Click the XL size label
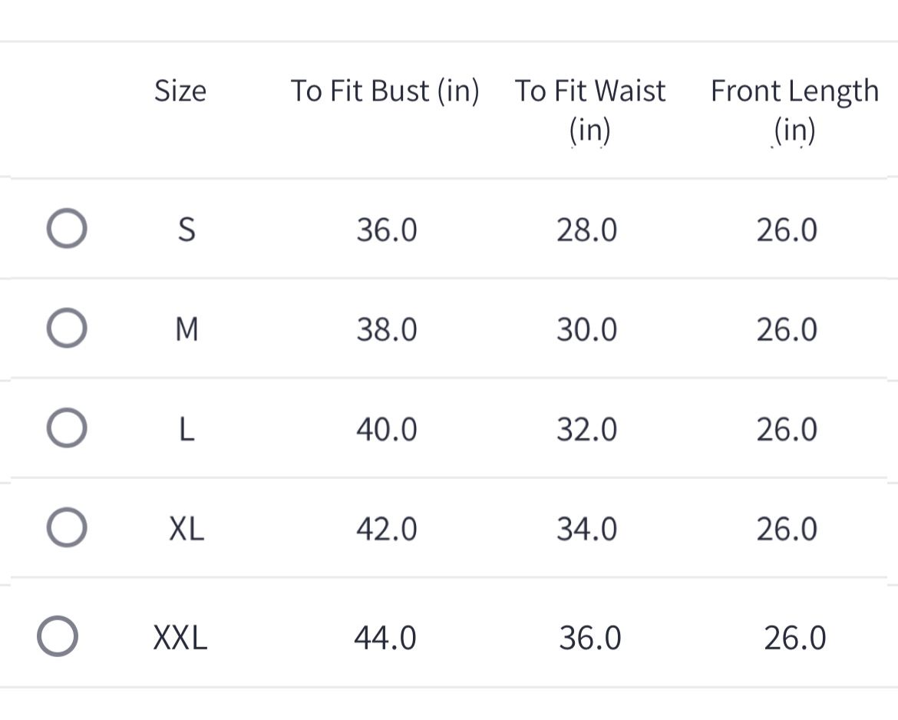898x720 pixels. pos(187,529)
